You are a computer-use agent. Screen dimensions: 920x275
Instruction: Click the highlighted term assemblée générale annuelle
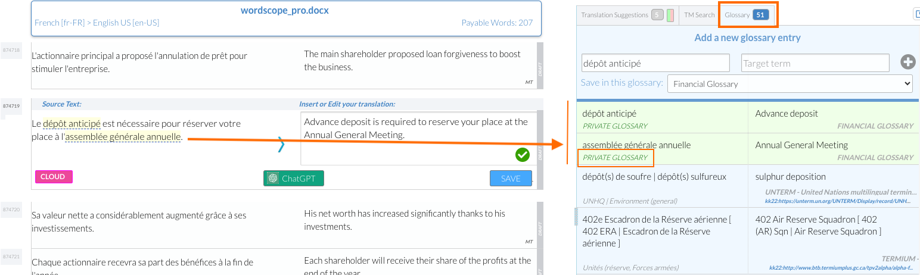pyautogui.click(x=123, y=137)
